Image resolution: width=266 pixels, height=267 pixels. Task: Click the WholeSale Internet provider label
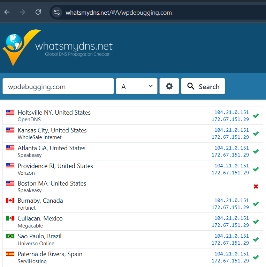coord(40,137)
